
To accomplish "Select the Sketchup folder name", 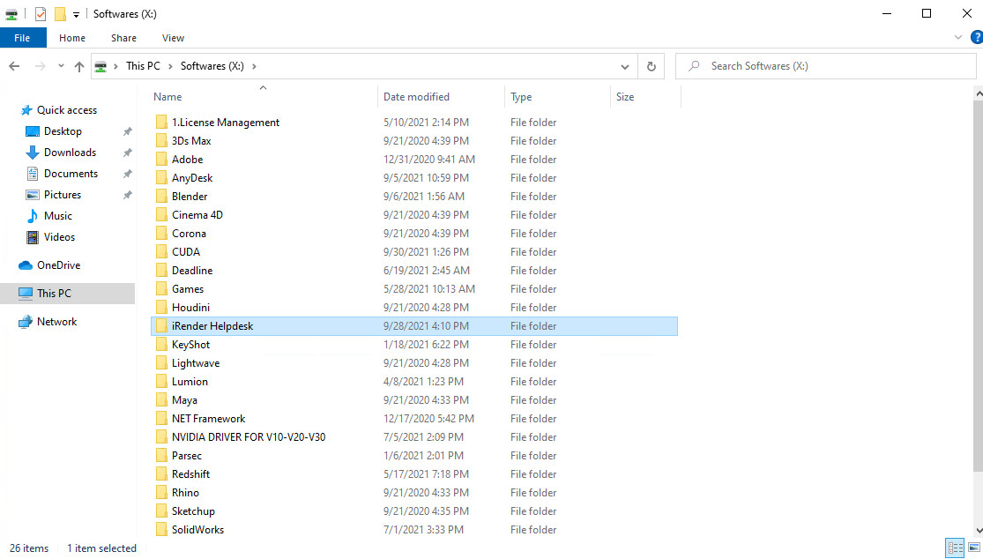I will point(193,511).
